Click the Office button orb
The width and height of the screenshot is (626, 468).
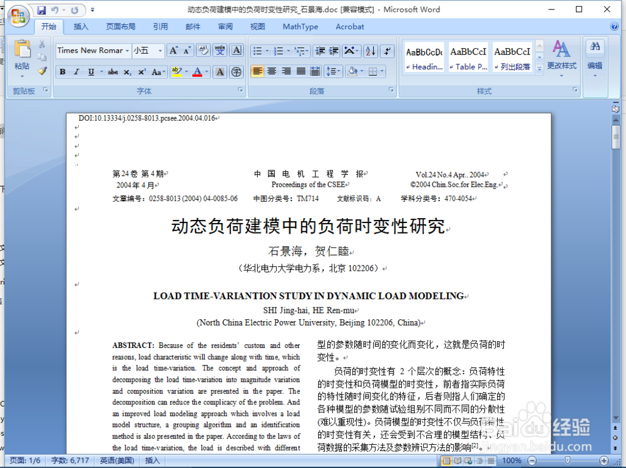coord(18,17)
